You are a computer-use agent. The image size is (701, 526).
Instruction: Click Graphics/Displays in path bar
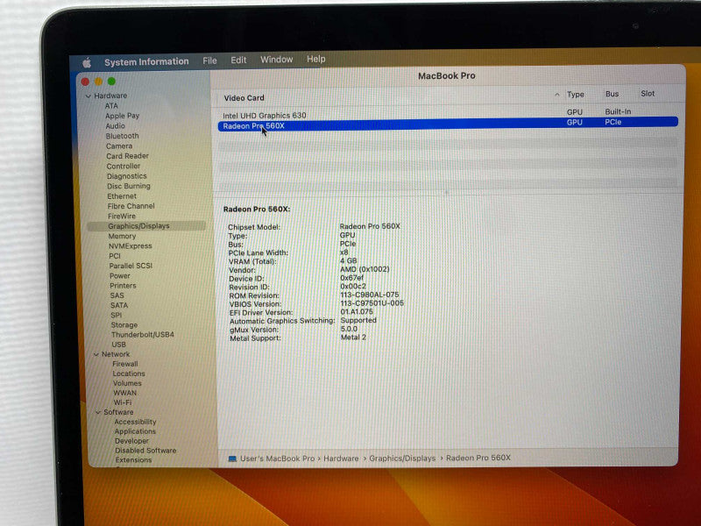[402, 458]
